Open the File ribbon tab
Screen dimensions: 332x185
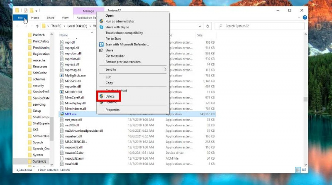pos(20,17)
